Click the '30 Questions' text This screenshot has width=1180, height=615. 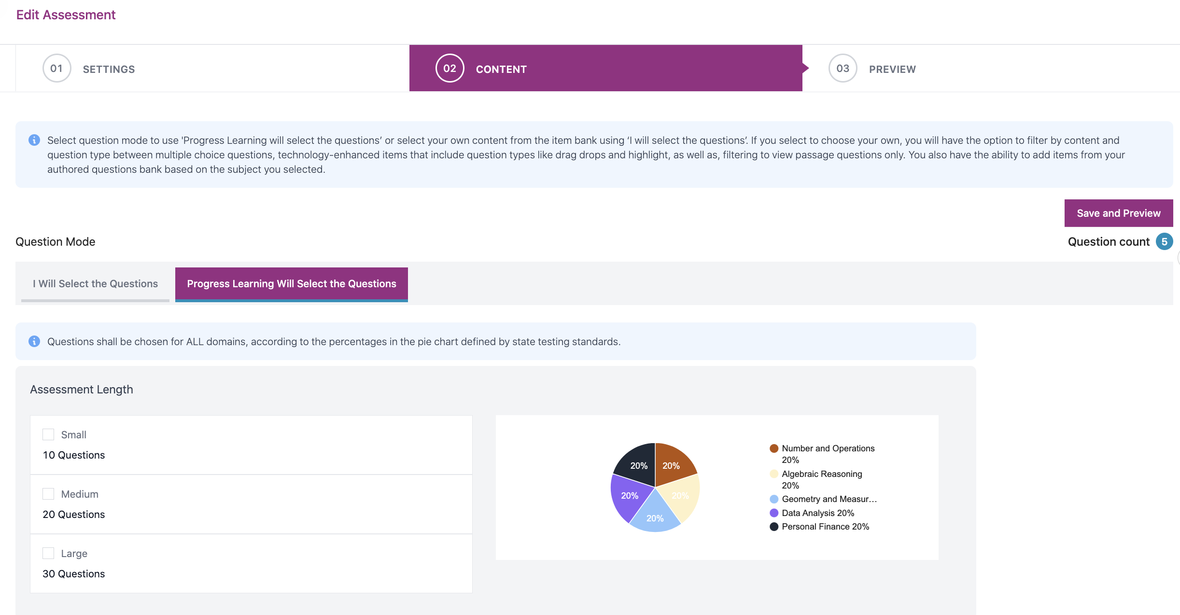[74, 574]
